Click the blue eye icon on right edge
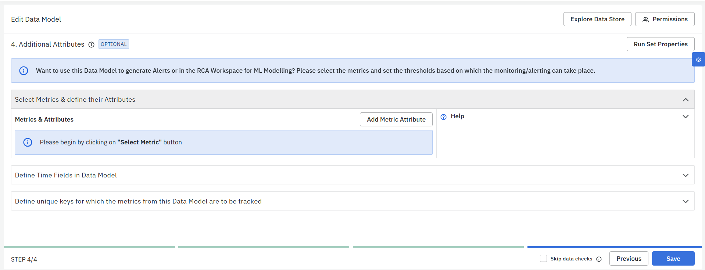The image size is (705, 270). coord(698,60)
